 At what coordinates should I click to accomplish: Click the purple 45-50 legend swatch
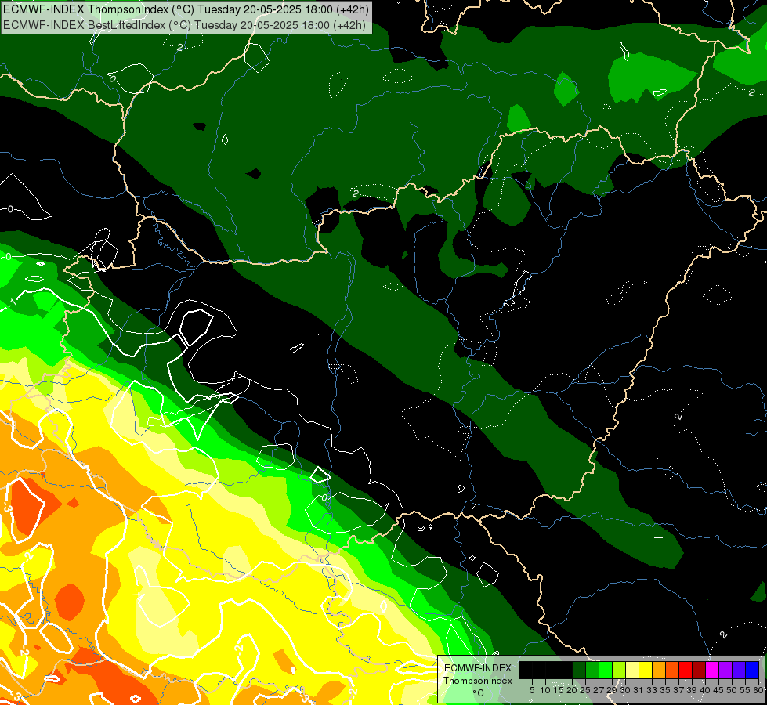[x=725, y=671]
